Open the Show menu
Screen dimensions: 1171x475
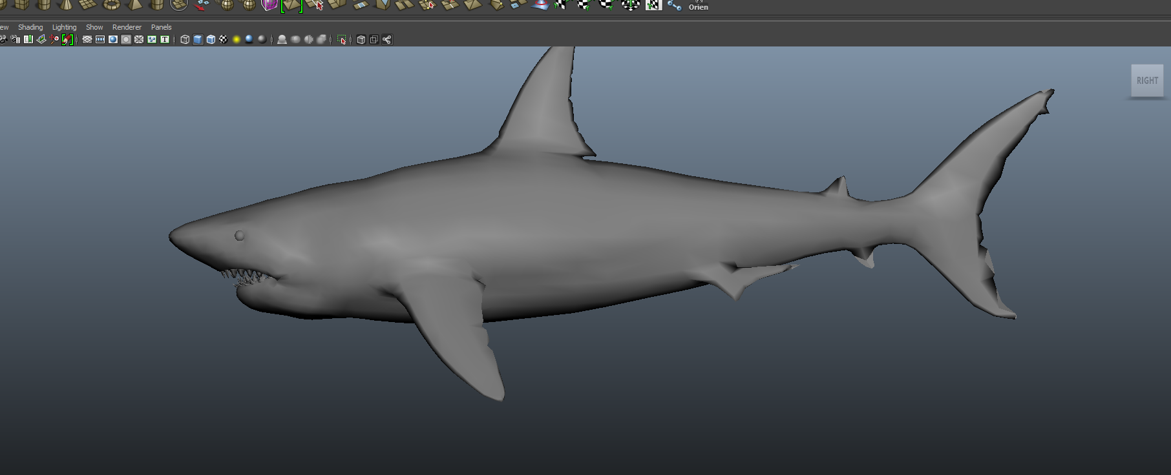(x=94, y=27)
